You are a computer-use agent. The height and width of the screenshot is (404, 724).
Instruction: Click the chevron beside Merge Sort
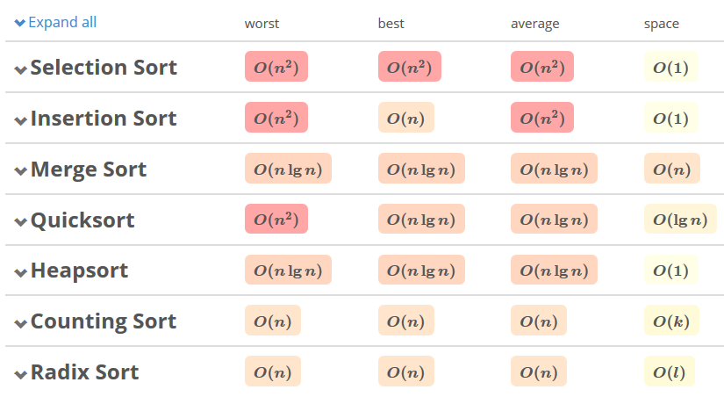click(x=21, y=171)
